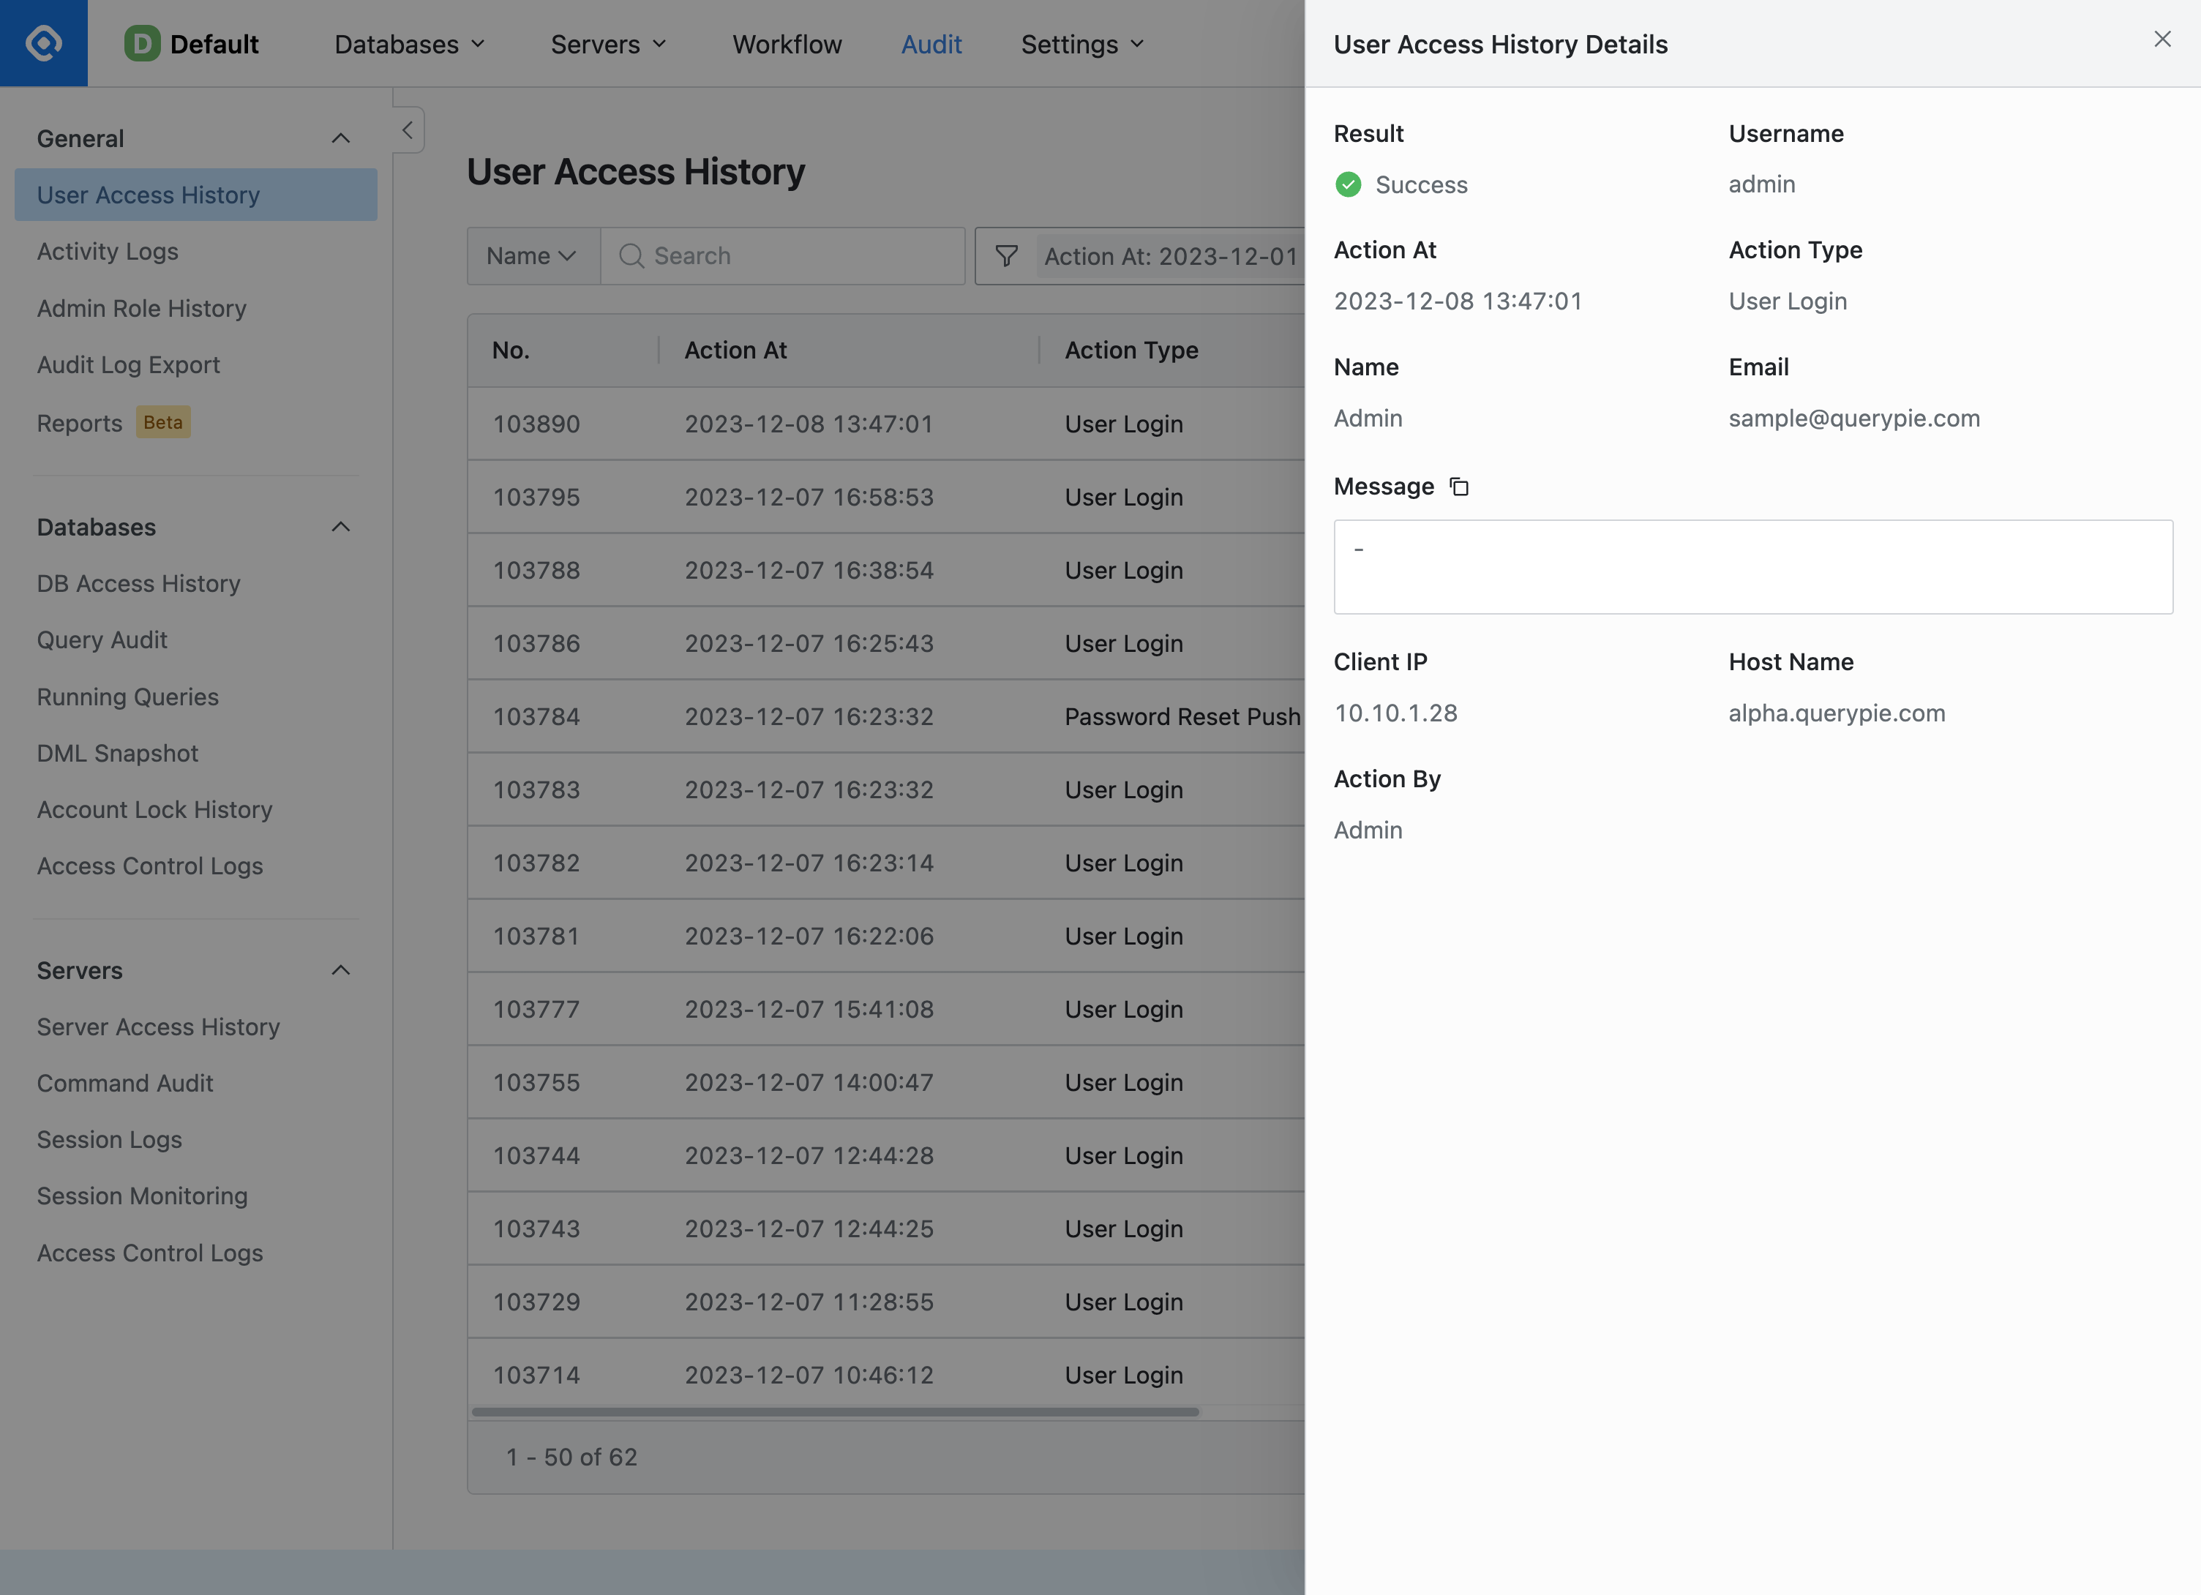Screen dimensions: 2201x1595
Task: Select row number 103783
Action: click(x=886, y=789)
